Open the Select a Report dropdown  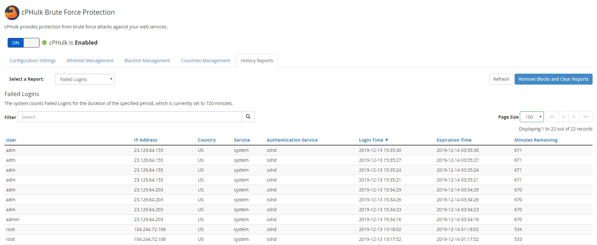[x=85, y=79]
